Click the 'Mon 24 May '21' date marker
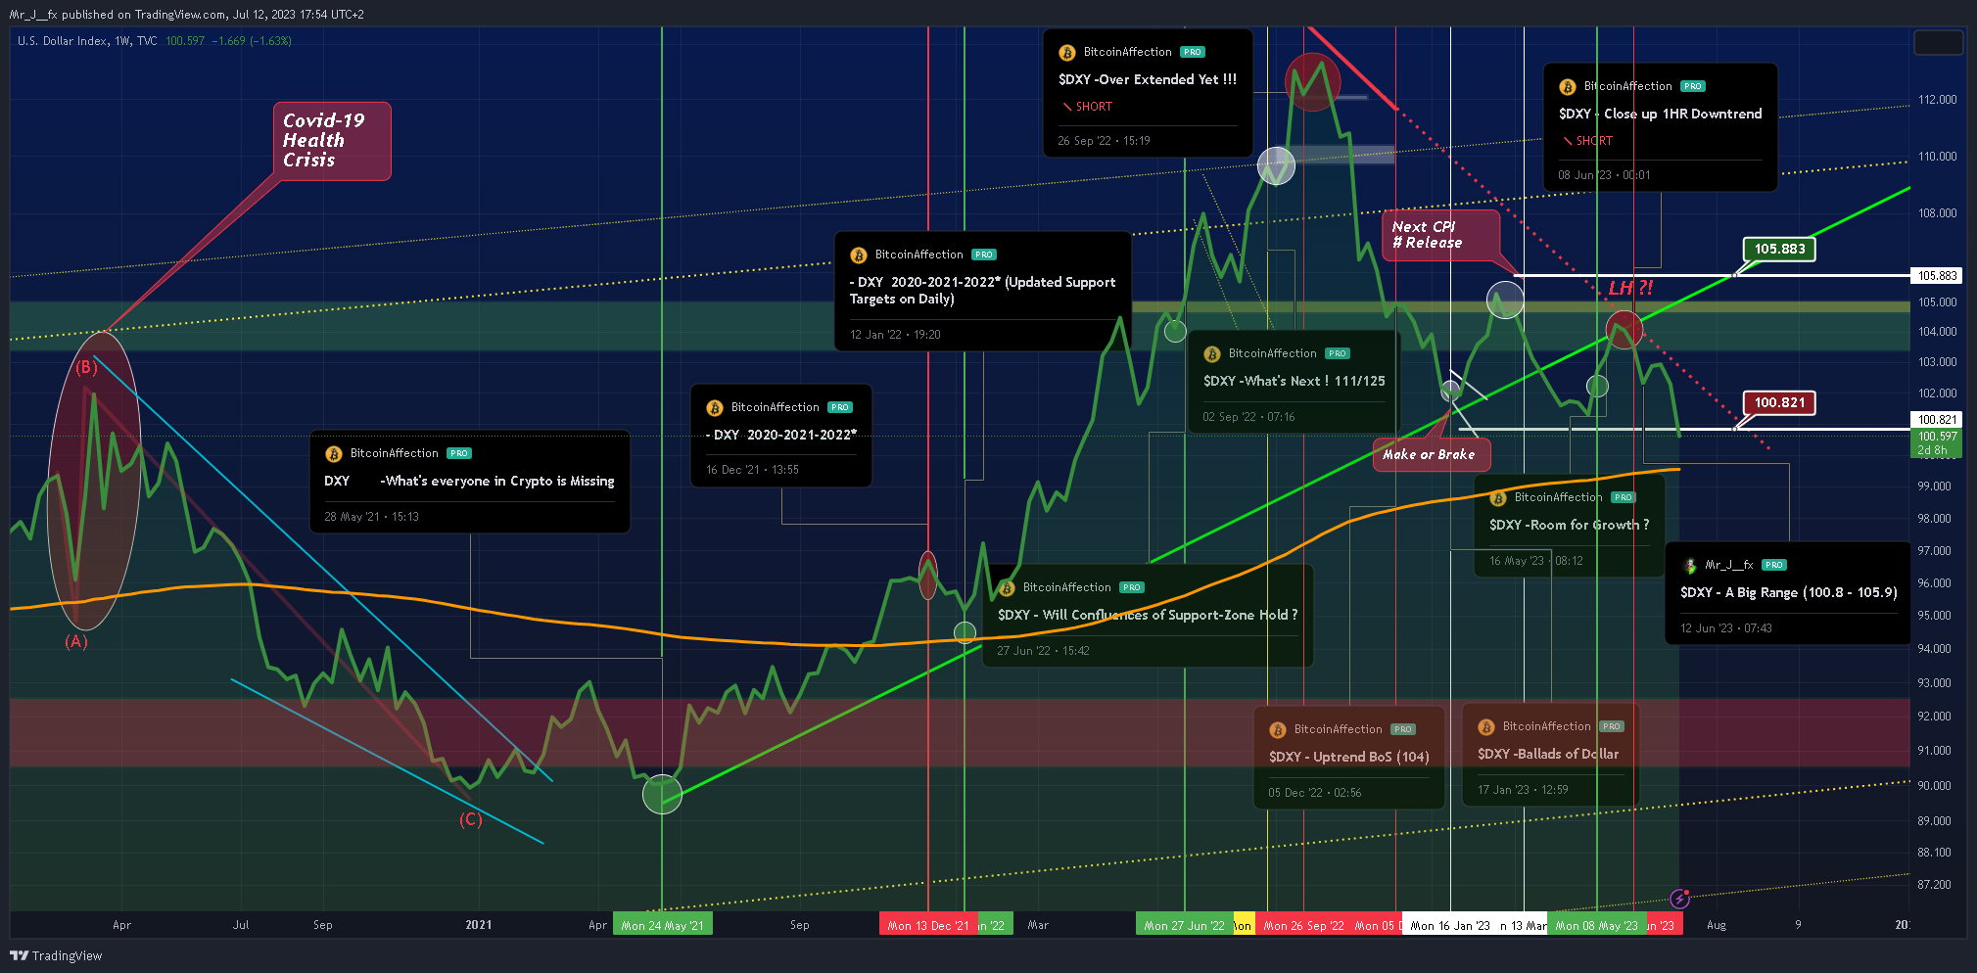1977x973 pixels. click(x=663, y=925)
